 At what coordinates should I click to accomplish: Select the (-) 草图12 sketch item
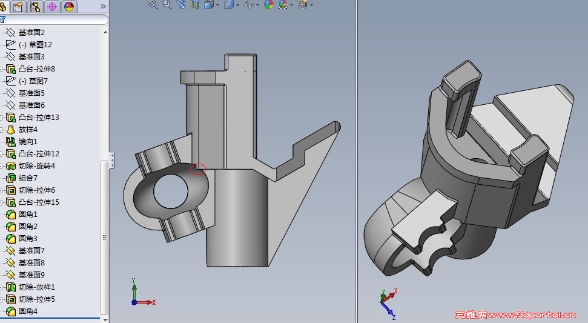pos(35,45)
